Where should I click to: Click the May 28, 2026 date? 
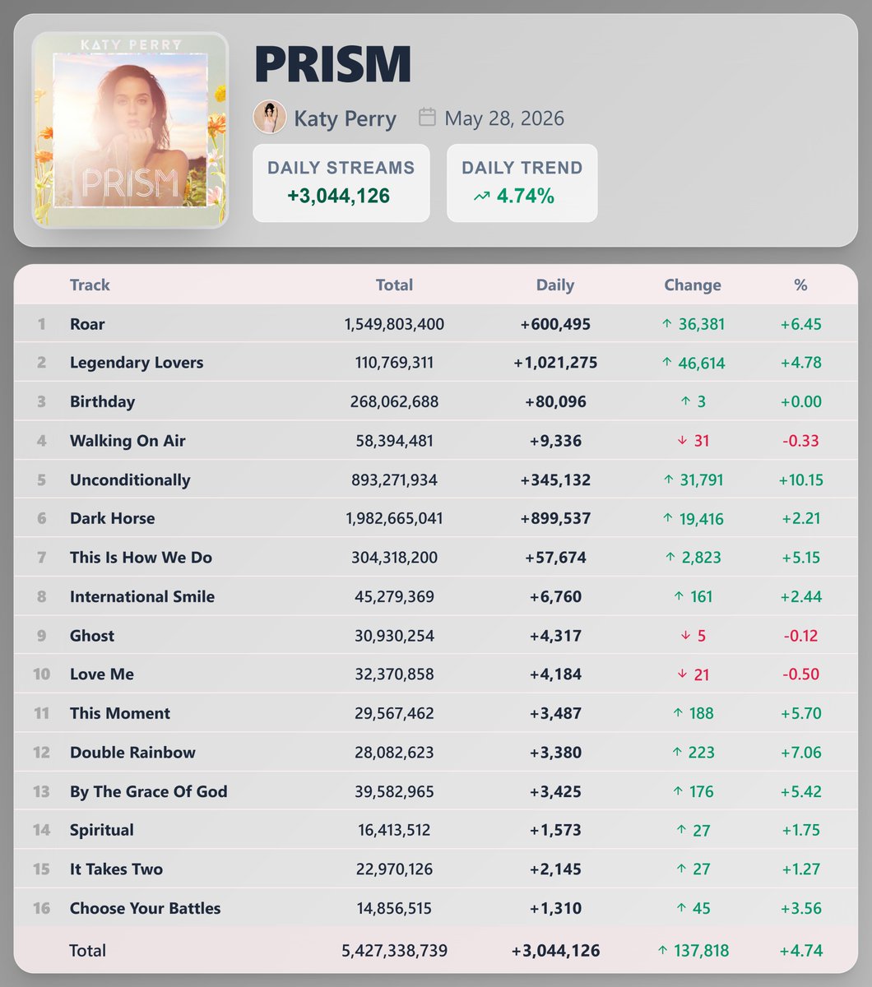coord(504,118)
